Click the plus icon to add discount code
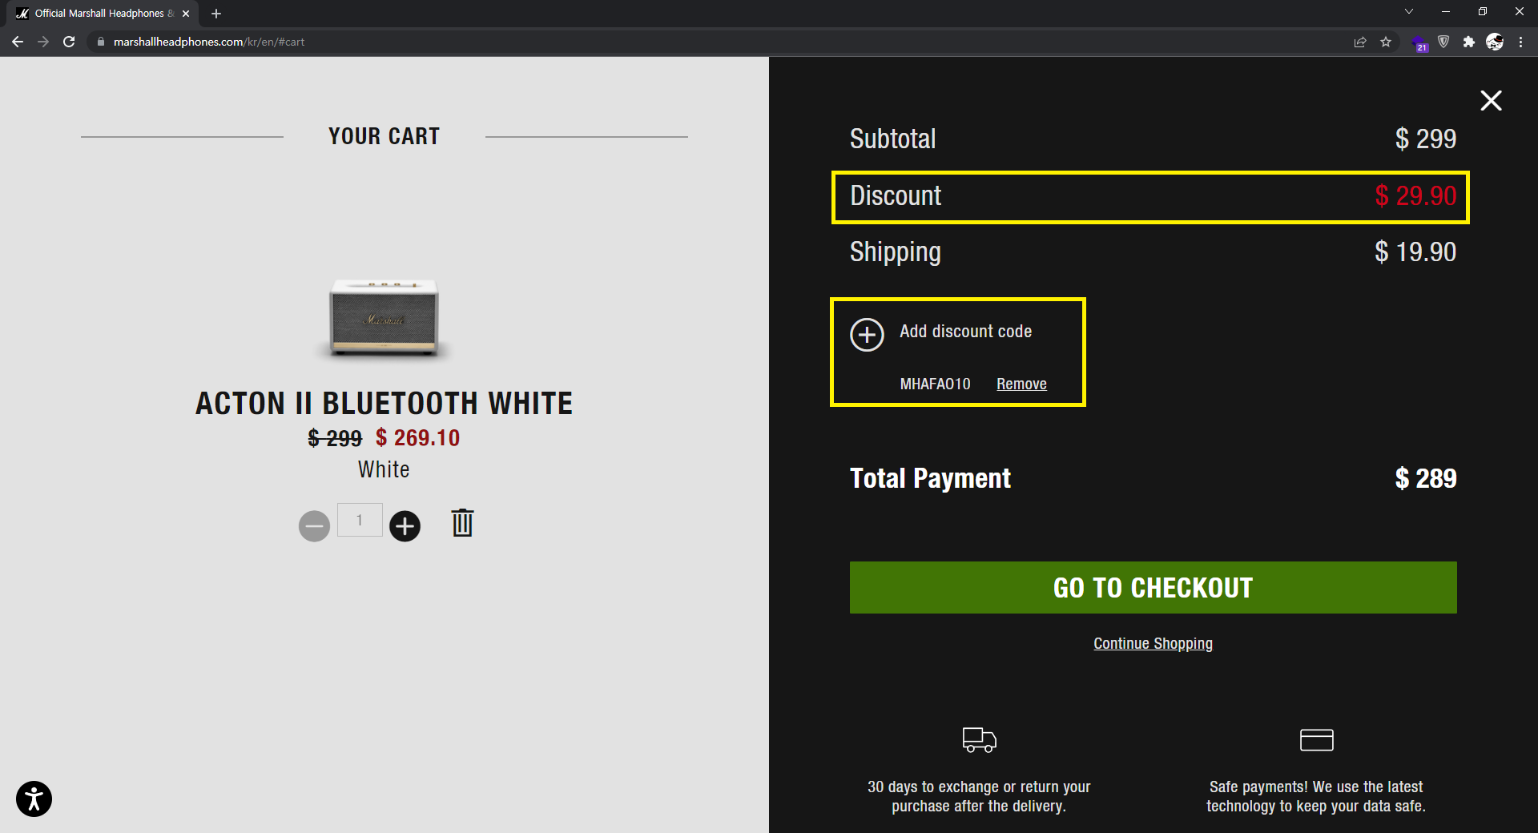Image resolution: width=1538 pixels, height=833 pixels. coord(867,335)
